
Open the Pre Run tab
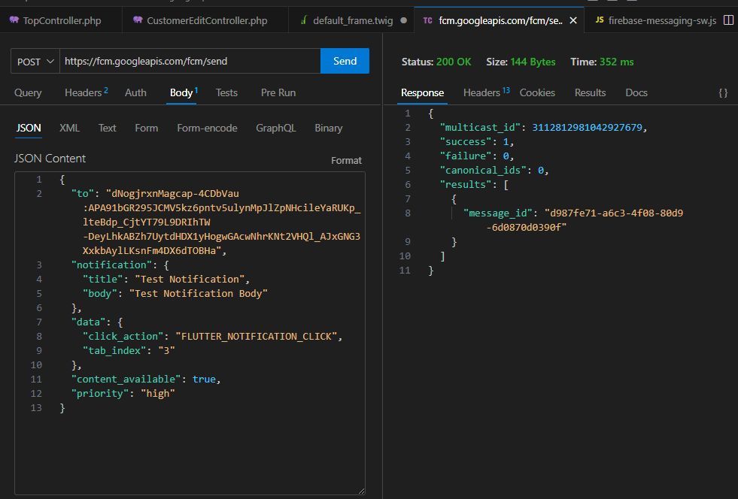(x=278, y=92)
